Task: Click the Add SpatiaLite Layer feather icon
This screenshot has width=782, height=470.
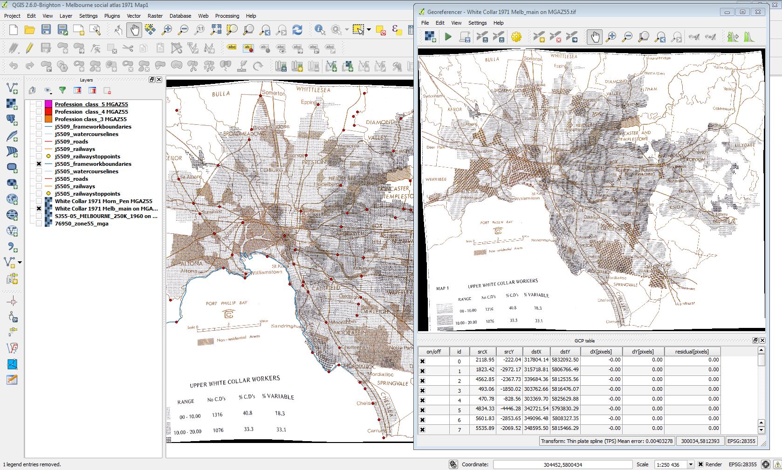Action: click(x=12, y=136)
